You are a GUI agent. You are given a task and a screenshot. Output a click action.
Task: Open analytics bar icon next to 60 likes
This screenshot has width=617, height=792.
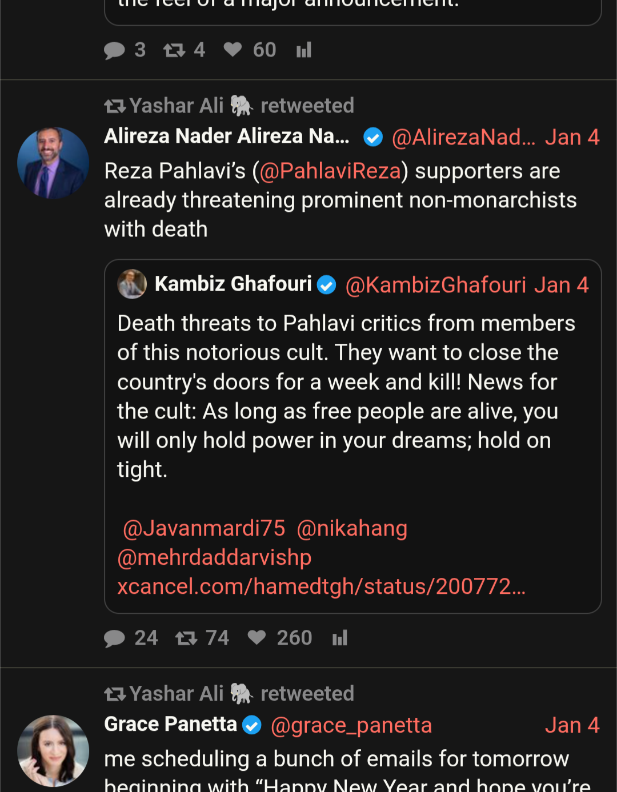304,50
